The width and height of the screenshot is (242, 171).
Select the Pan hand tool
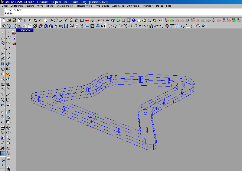tap(45, 20)
